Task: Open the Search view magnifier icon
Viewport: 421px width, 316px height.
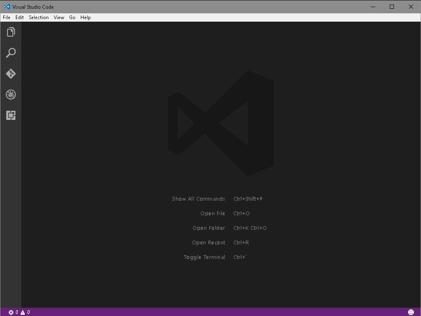Action: (11, 53)
